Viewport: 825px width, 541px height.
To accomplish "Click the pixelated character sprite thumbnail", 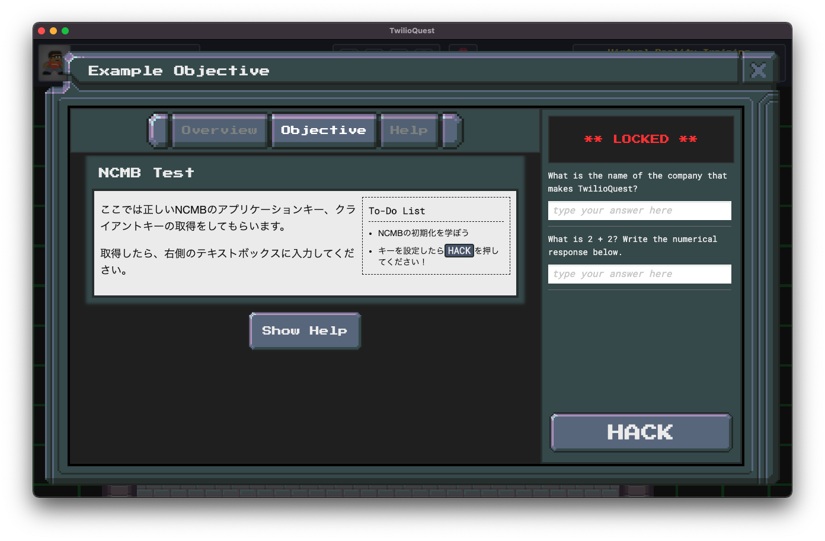I will 55,62.
